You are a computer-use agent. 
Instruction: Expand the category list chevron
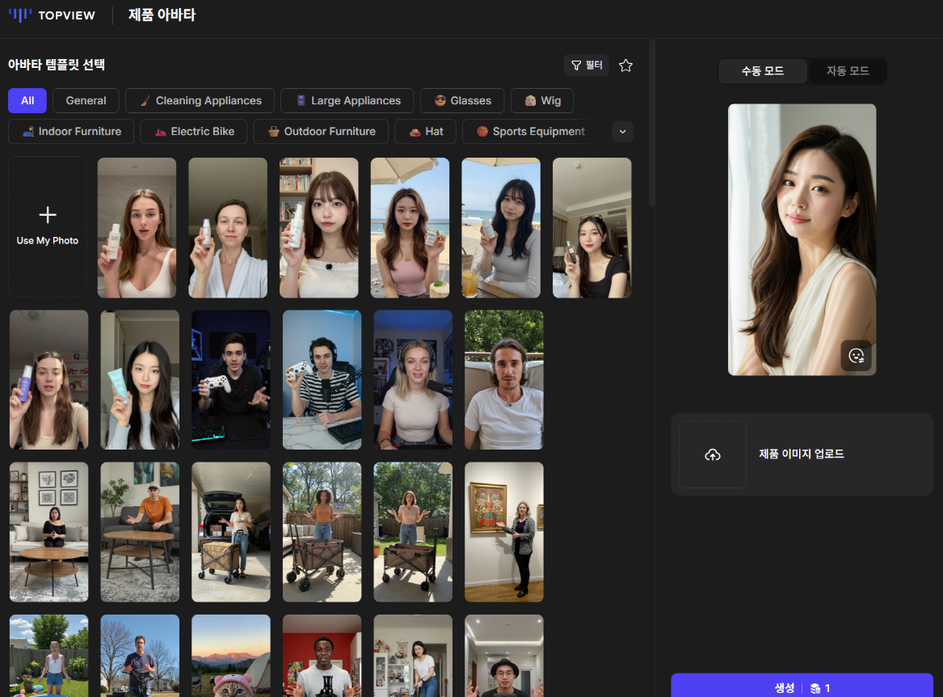coord(622,132)
